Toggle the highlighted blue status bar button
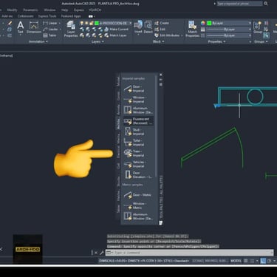This screenshot has width=277, height=277. pyautogui.click(x=263, y=261)
